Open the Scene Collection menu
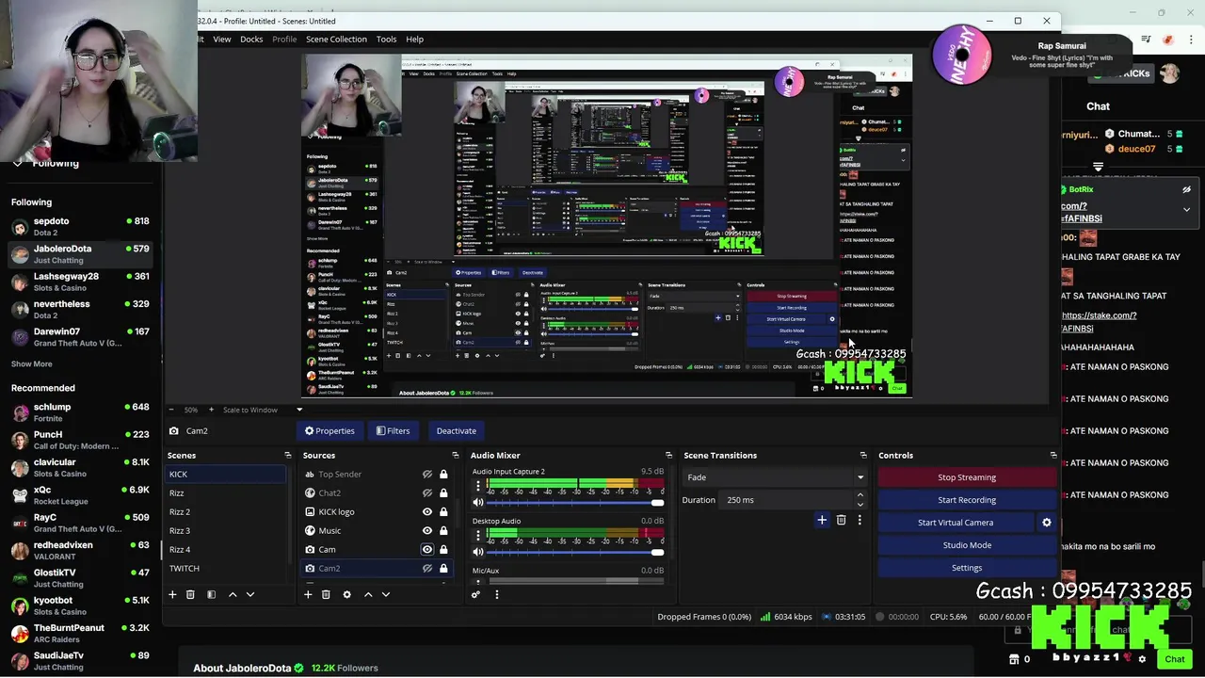The image size is (1205, 678). (336, 40)
